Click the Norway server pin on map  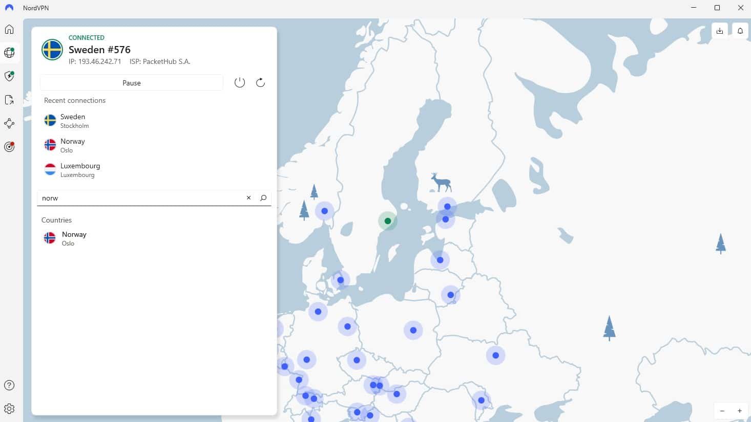pyautogui.click(x=324, y=211)
